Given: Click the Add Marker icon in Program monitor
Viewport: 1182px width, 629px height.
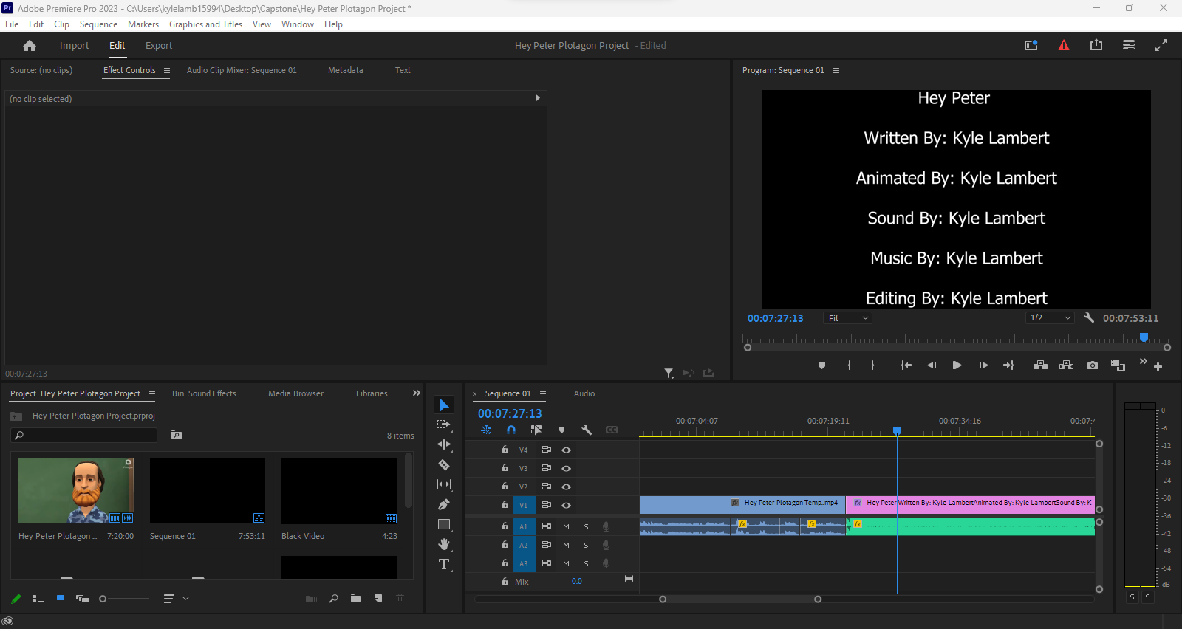Looking at the screenshot, I should 821,365.
